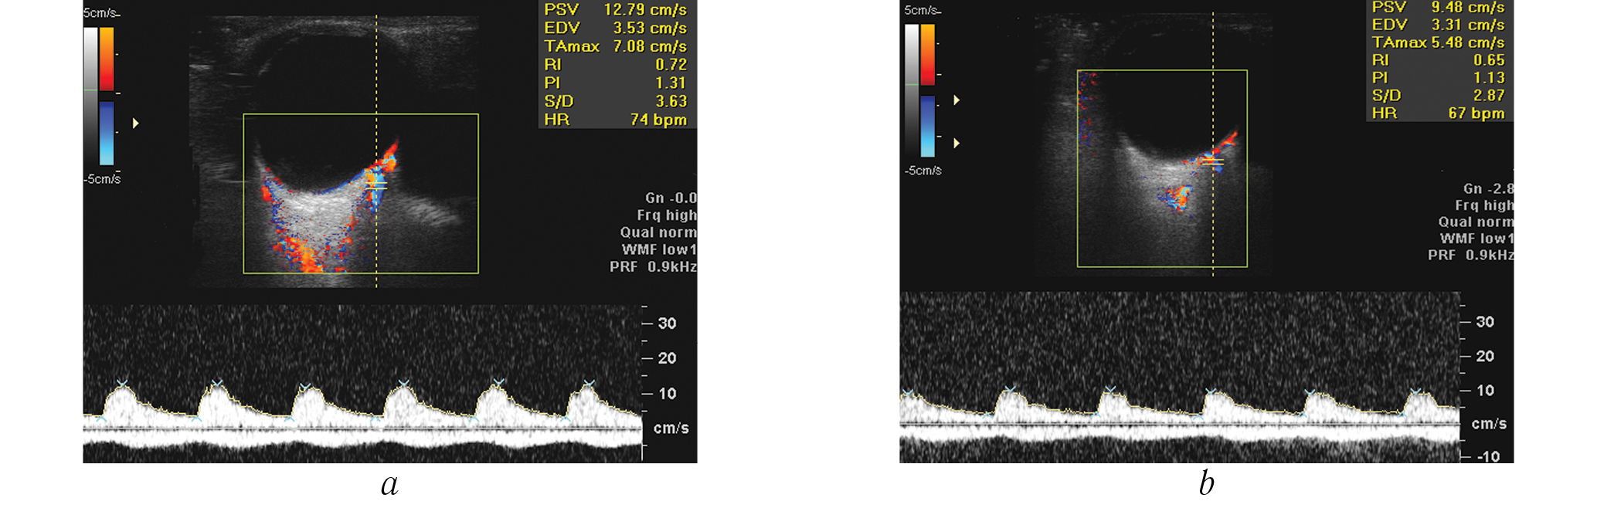Select the PSV 12.79 cm/s measurement
1597x508 pixels.
pyautogui.click(x=615, y=10)
